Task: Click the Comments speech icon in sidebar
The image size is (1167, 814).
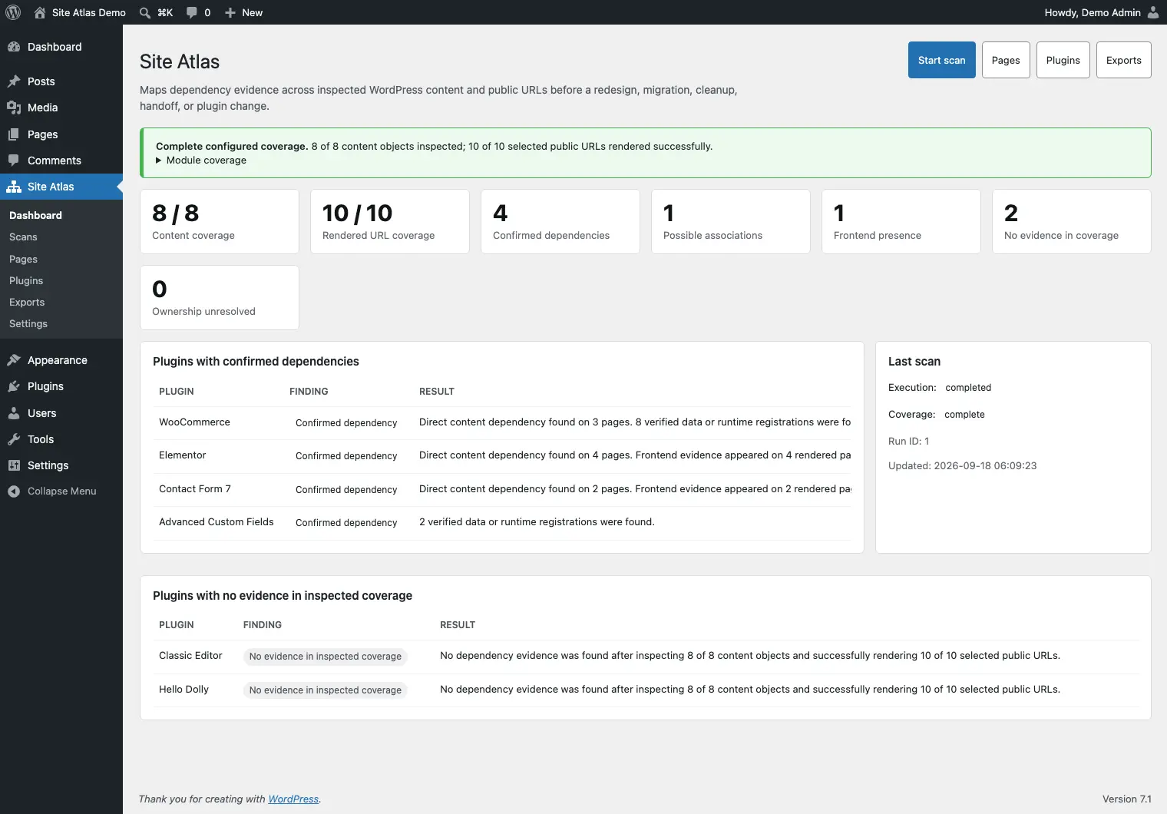Action: 14,160
